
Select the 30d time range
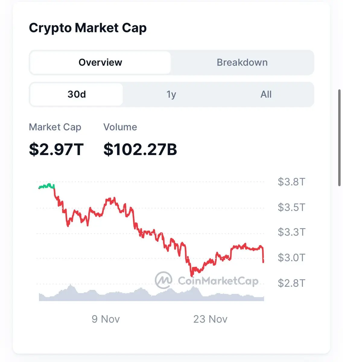77,94
